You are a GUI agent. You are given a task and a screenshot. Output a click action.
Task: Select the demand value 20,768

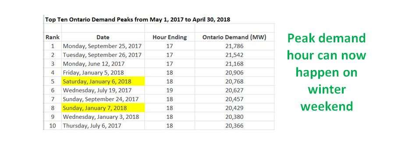click(234, 81)
